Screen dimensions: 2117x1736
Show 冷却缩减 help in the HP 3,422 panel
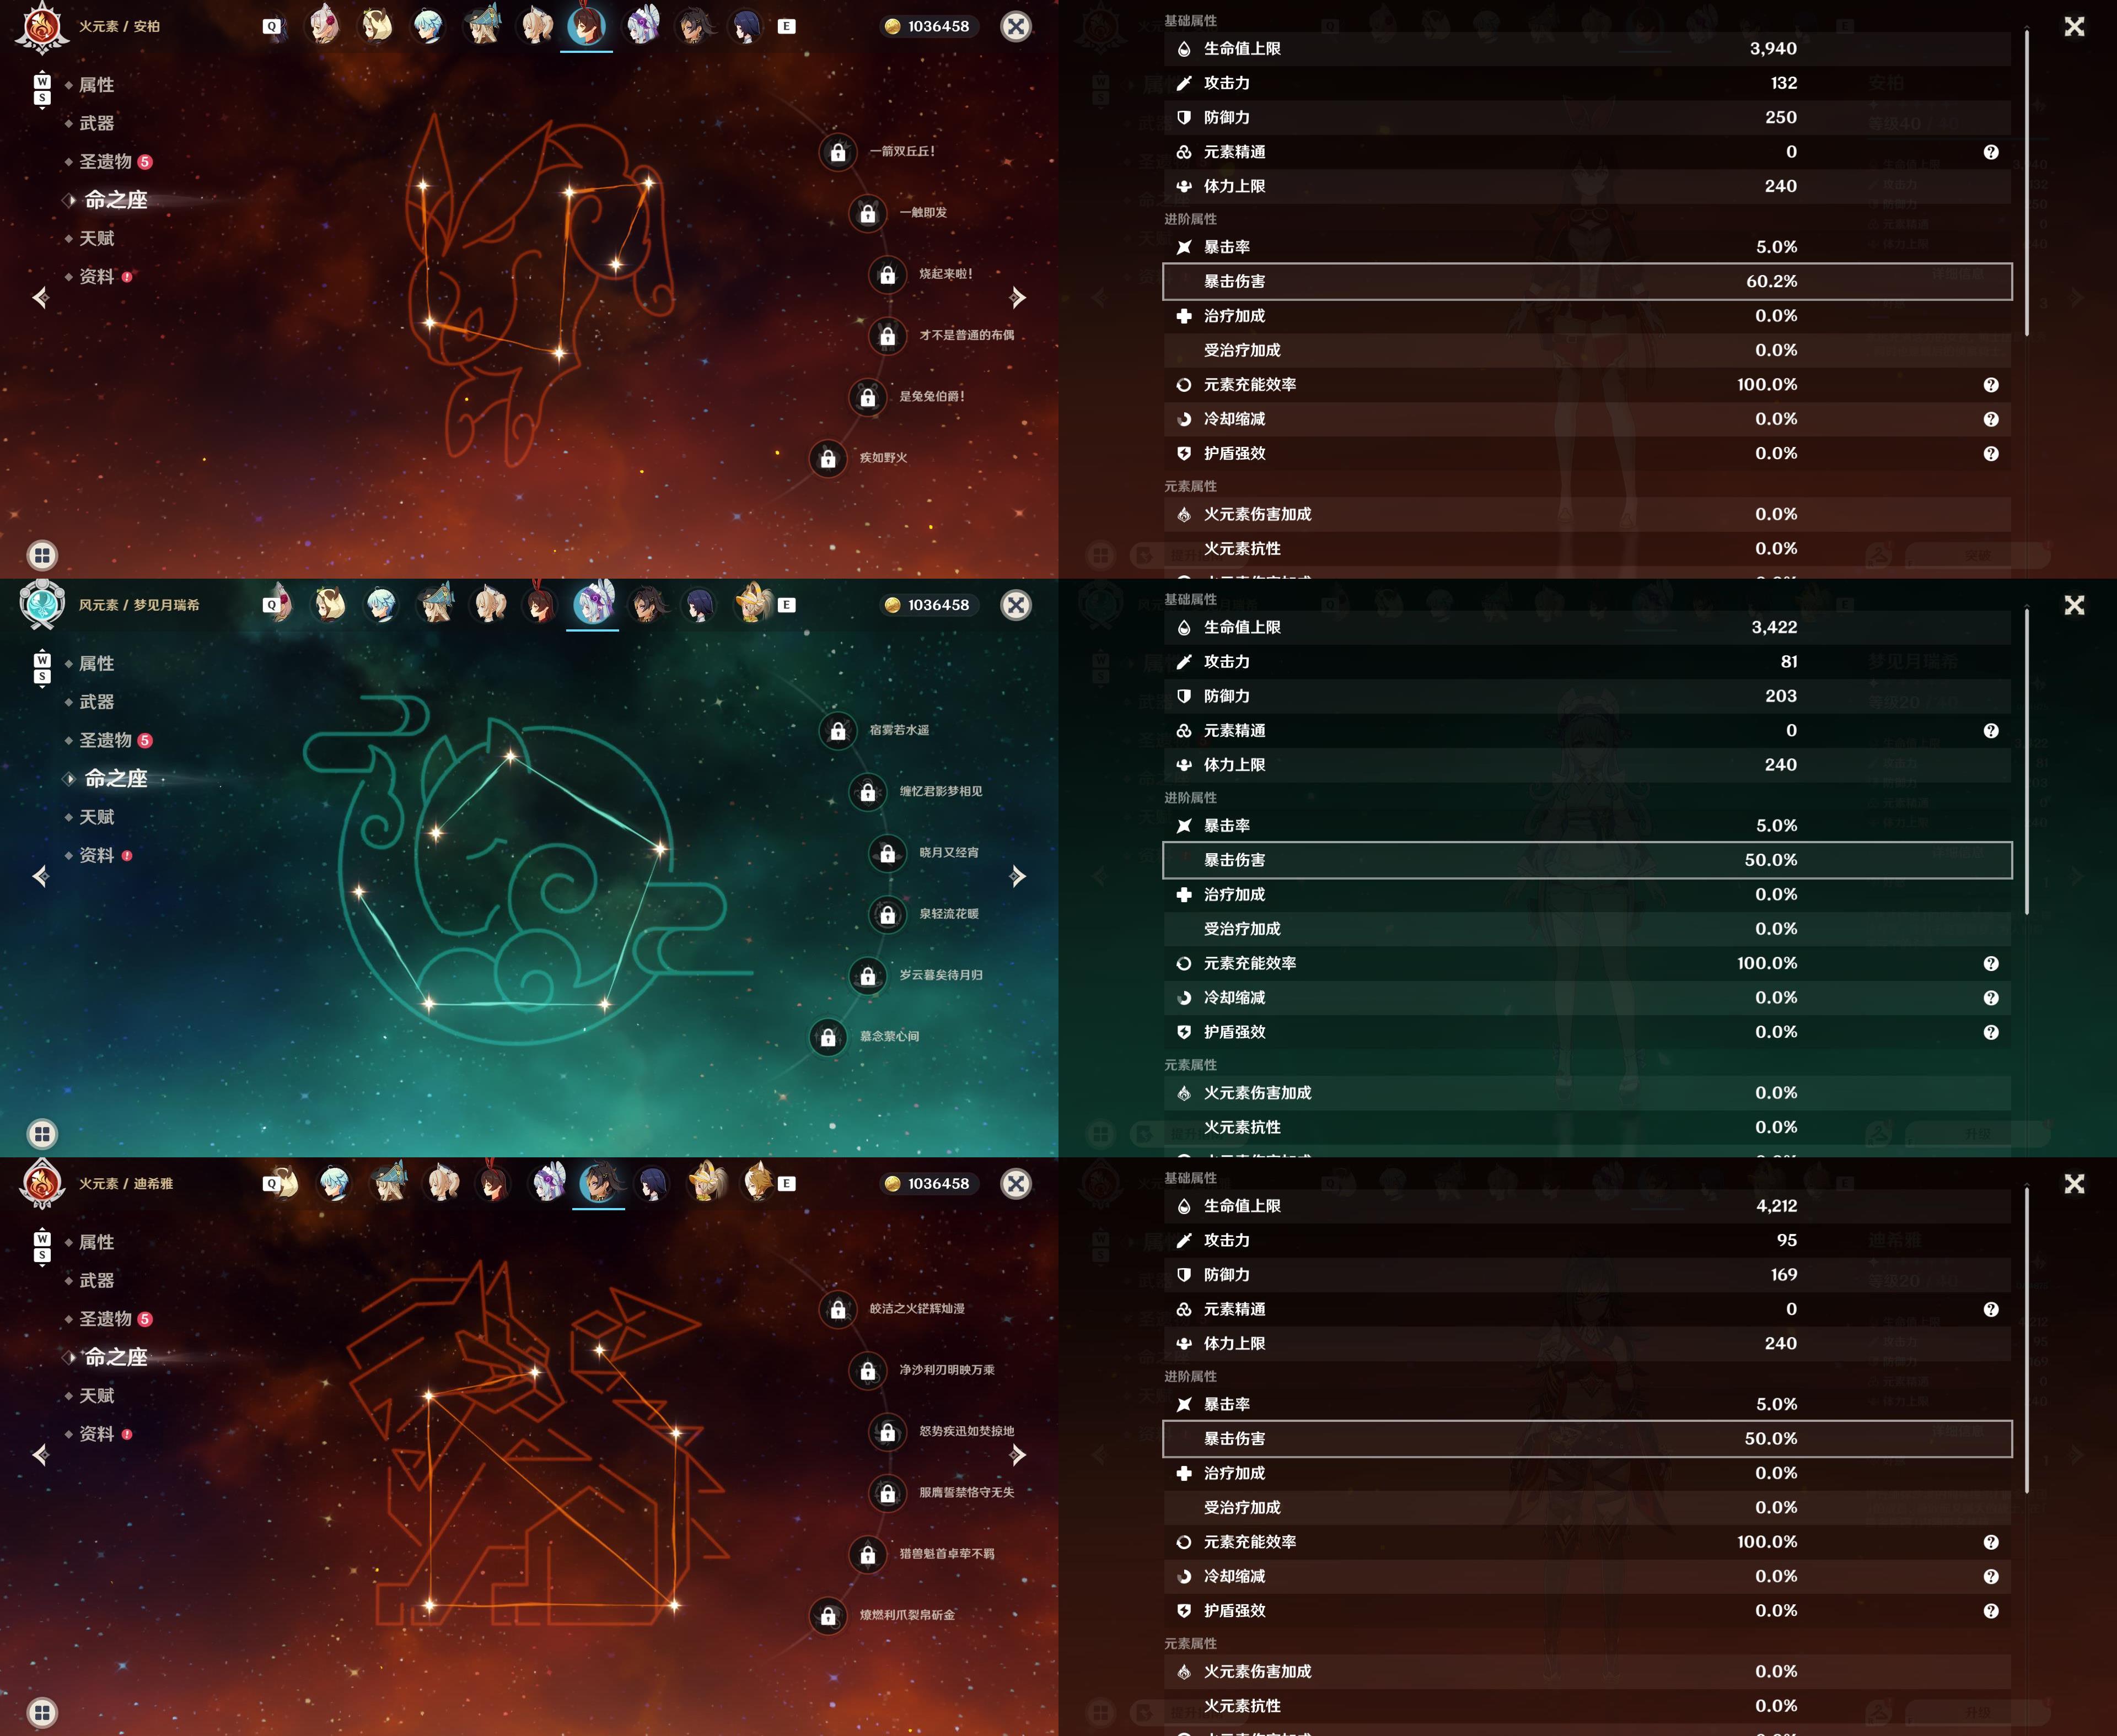(1991, 998)
